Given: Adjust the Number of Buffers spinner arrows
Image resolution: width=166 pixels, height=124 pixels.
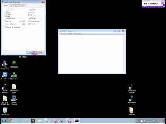Looking at the screenshot, I should [24, 24].
